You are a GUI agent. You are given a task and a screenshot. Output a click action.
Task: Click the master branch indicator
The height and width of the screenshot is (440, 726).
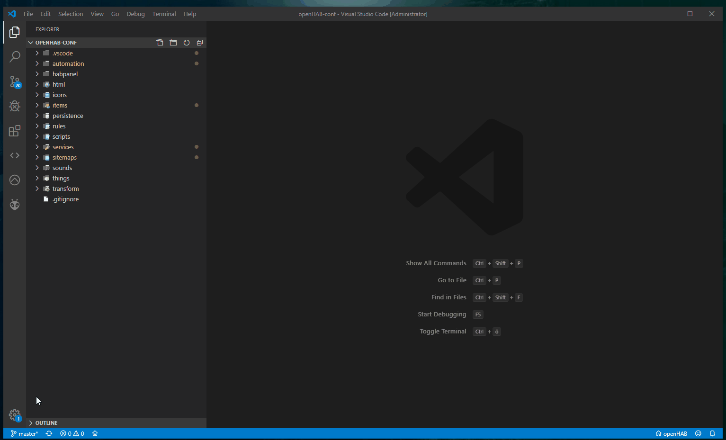point(25,433)
